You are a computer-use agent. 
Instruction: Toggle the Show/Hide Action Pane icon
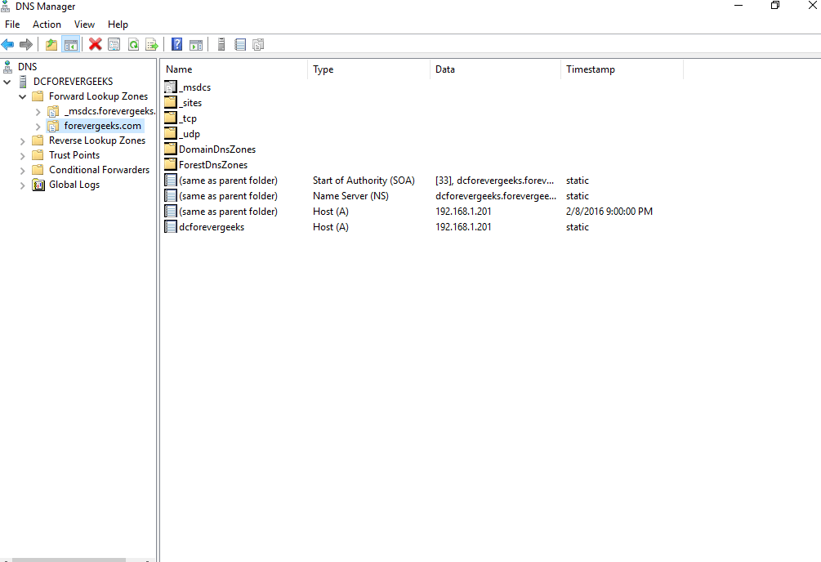(x=196, y=45)
